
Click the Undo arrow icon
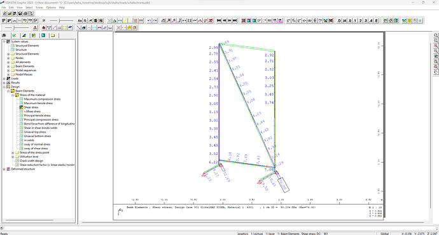(150, 20)
